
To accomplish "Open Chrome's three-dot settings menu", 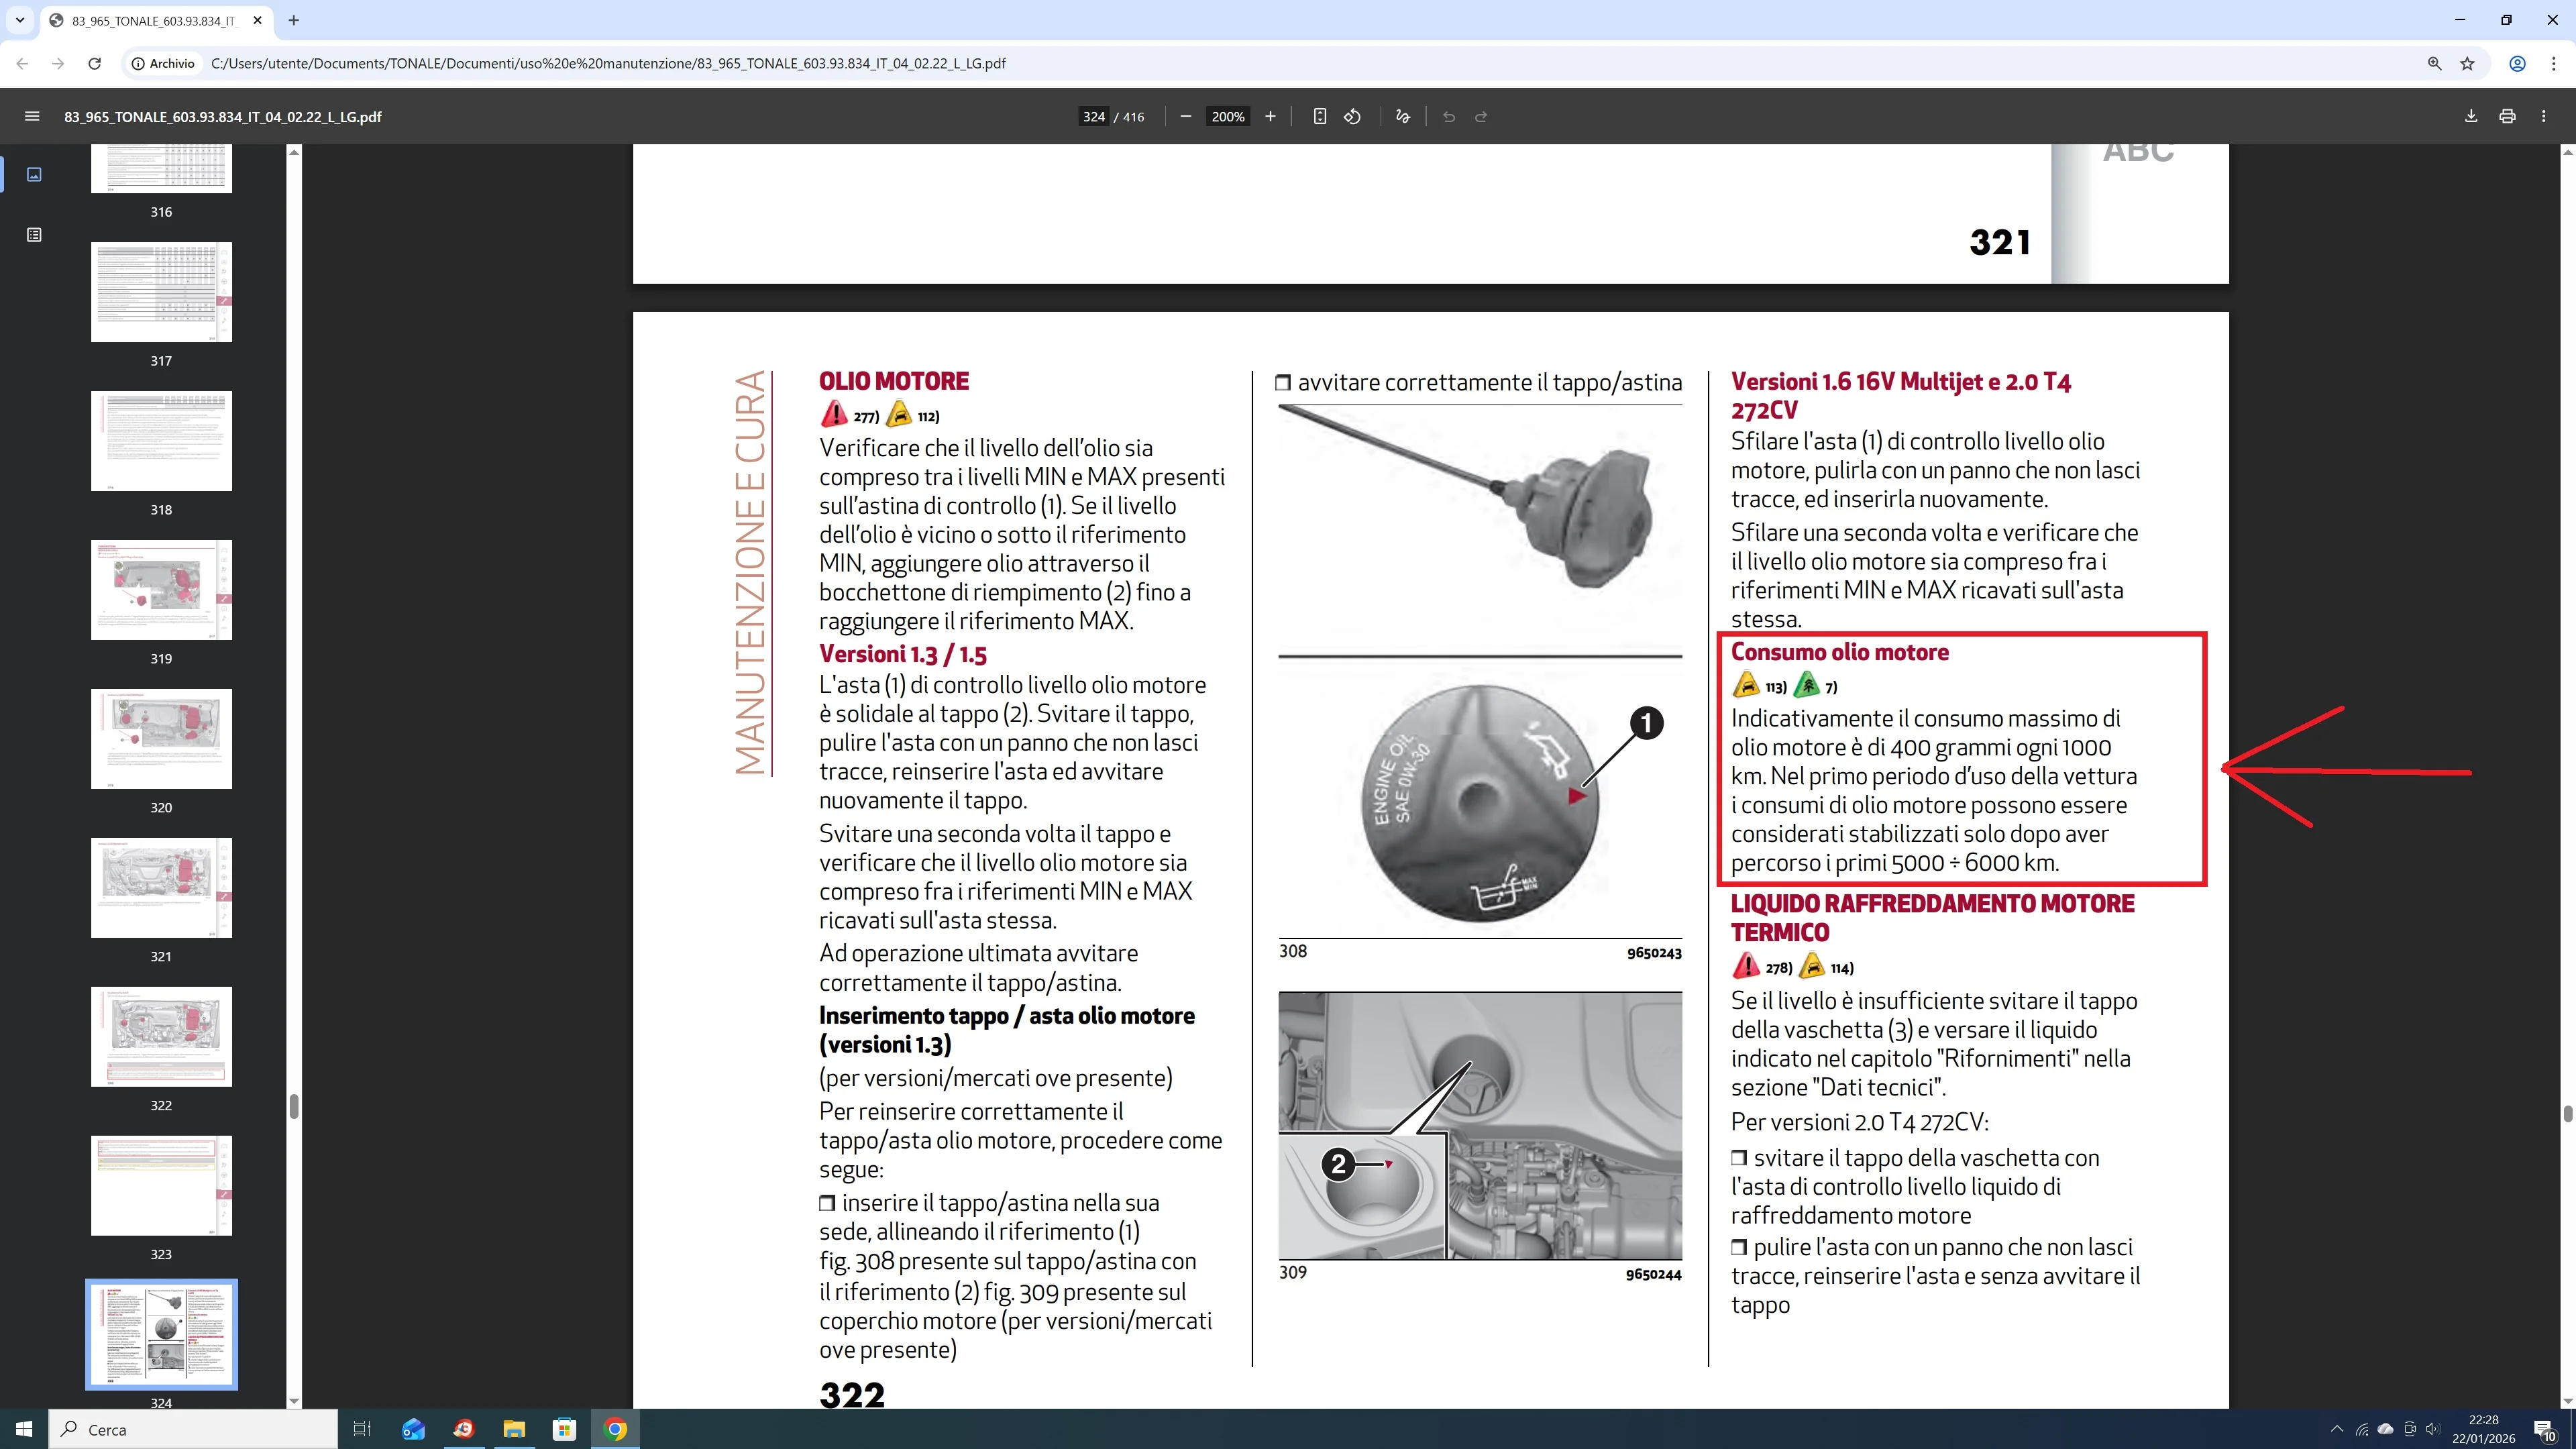I will pyautogui.click(x=2555, y=63).
